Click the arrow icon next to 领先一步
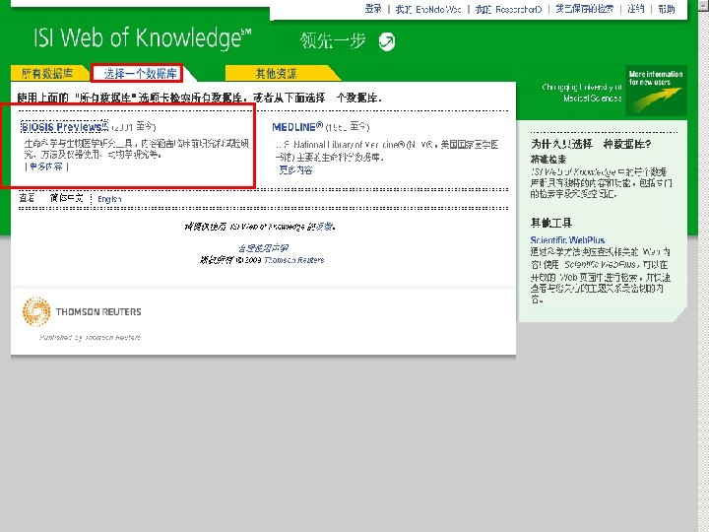Screen dimensions: 709x532 click(x=387, y=42)
